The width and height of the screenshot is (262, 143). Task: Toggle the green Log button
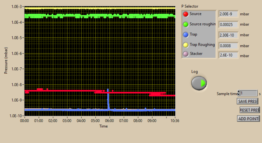(199, 83)
